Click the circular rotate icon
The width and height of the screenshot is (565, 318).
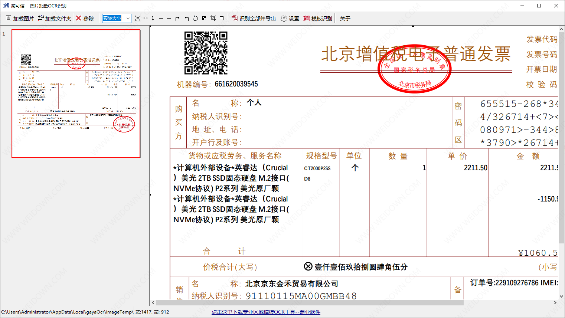click(x=195, y=18)
